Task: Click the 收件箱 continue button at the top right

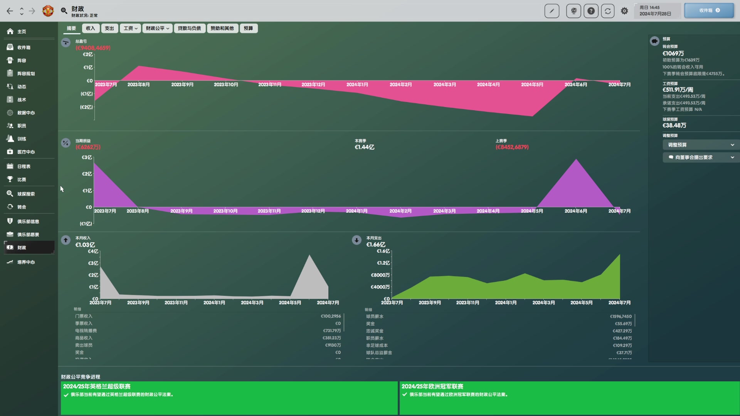Action: [x=709, y=10]
